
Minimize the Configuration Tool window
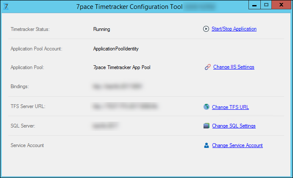(x=254, y=5)
